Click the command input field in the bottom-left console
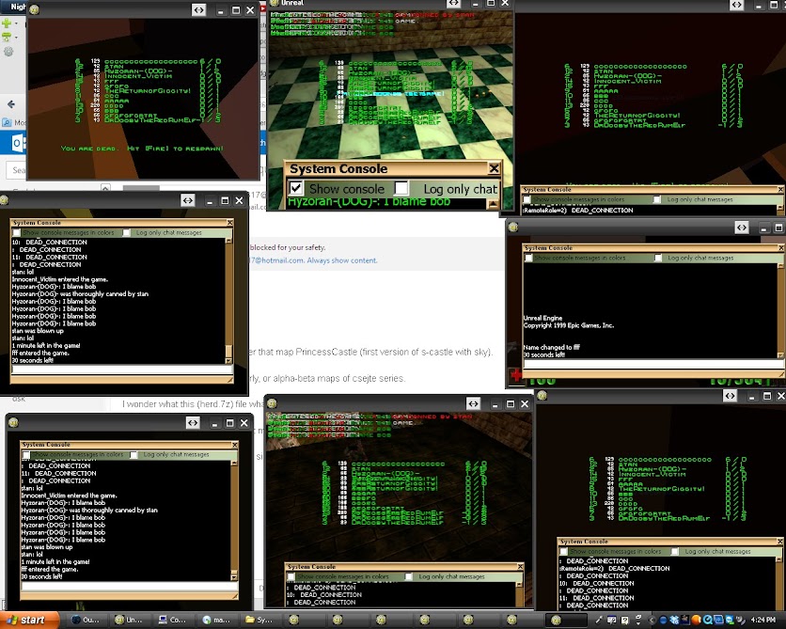Viewport: 786px width, 629px height. pos(130,586)
